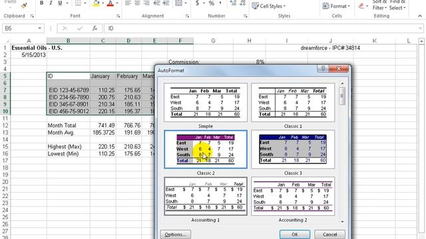Choose the Classic 1 format preview

coord(293,102)
